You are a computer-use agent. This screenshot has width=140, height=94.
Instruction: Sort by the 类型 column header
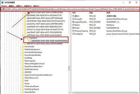[91, 13]
